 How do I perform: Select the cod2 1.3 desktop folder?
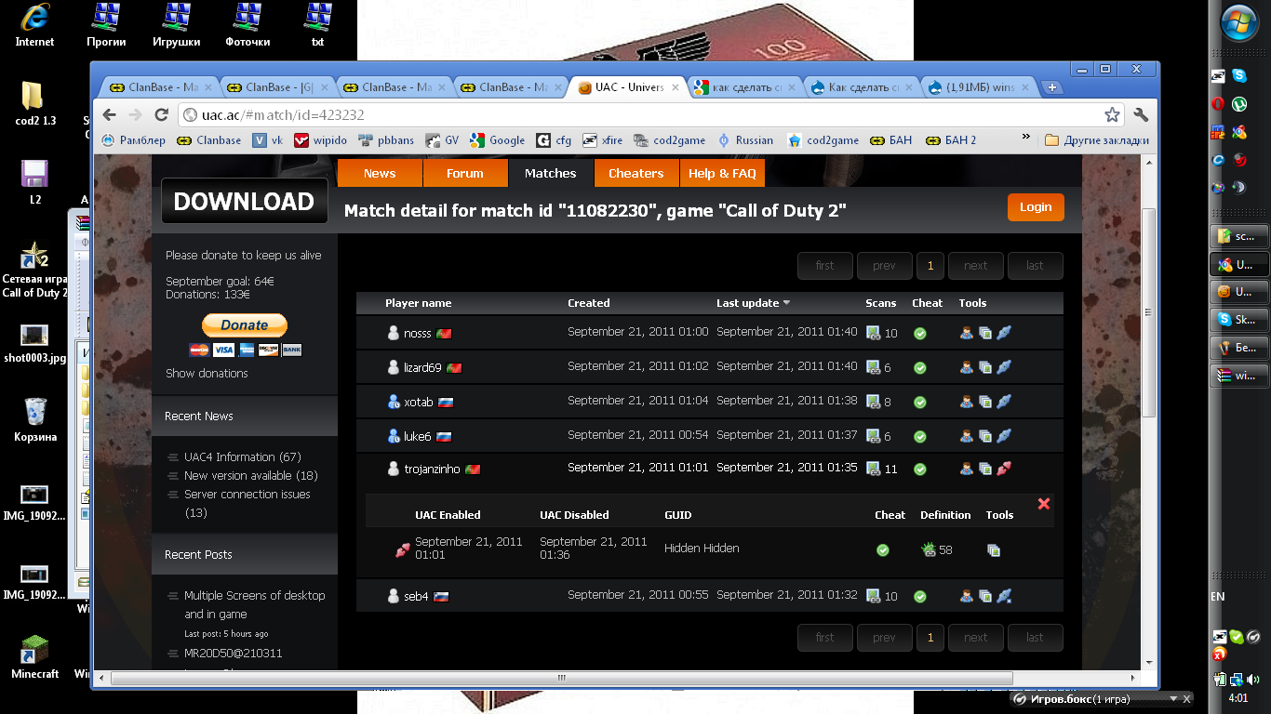[35, 103]
